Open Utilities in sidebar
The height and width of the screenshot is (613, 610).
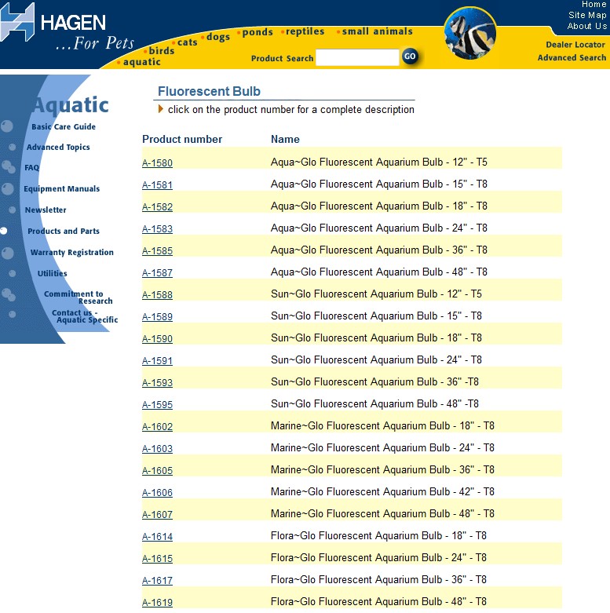coord(52,273)
